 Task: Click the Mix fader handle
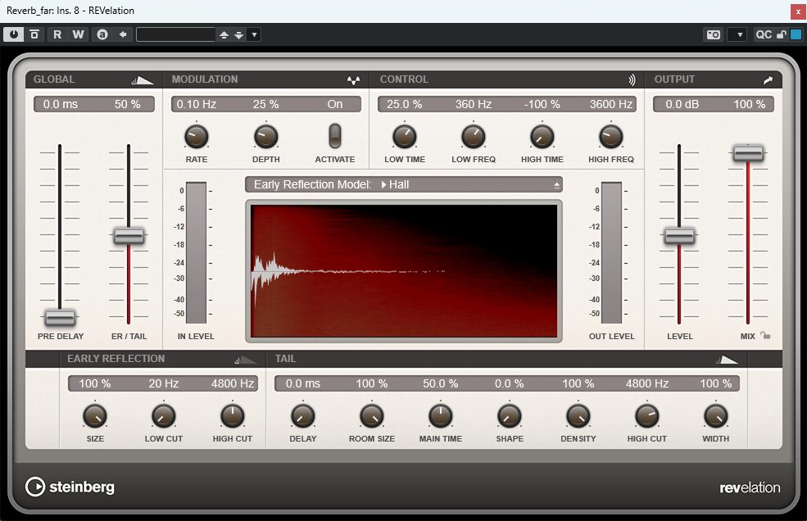[748, 153]
